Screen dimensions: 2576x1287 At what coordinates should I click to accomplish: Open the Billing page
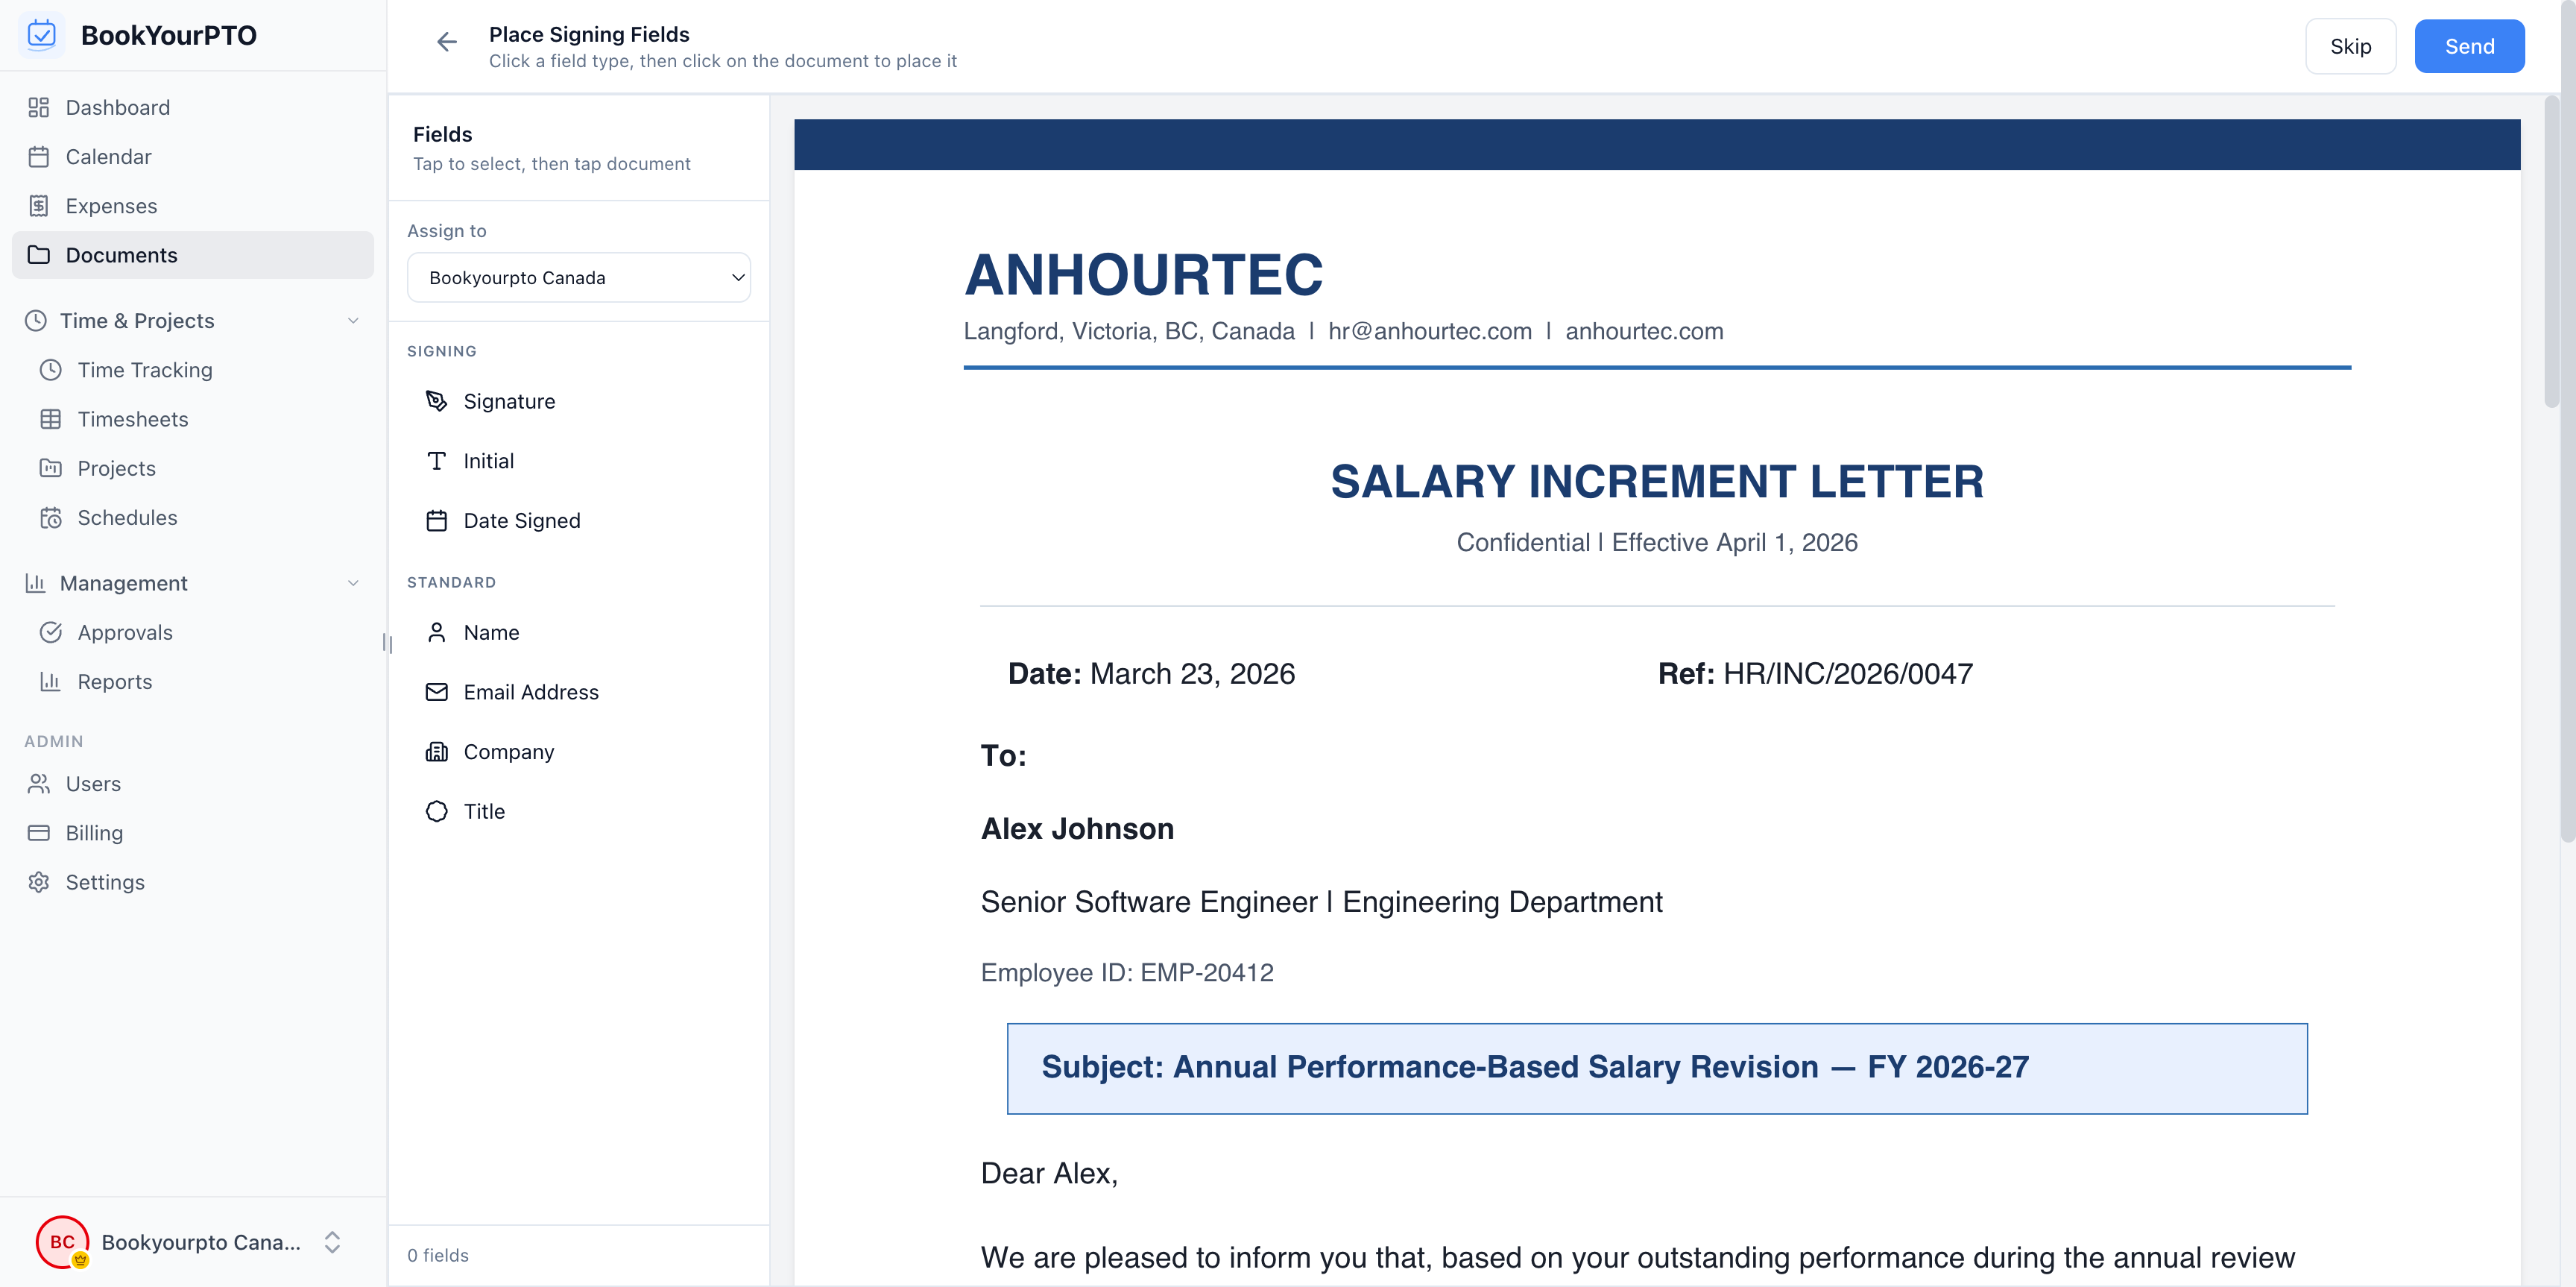(x=93, y=832)
